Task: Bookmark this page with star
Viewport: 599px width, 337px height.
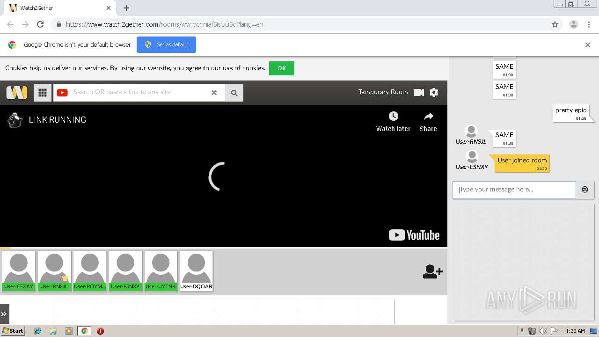Action: click(x=555, y=24)
